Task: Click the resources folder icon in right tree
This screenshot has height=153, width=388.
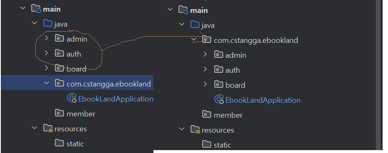Action: [195, 129]
